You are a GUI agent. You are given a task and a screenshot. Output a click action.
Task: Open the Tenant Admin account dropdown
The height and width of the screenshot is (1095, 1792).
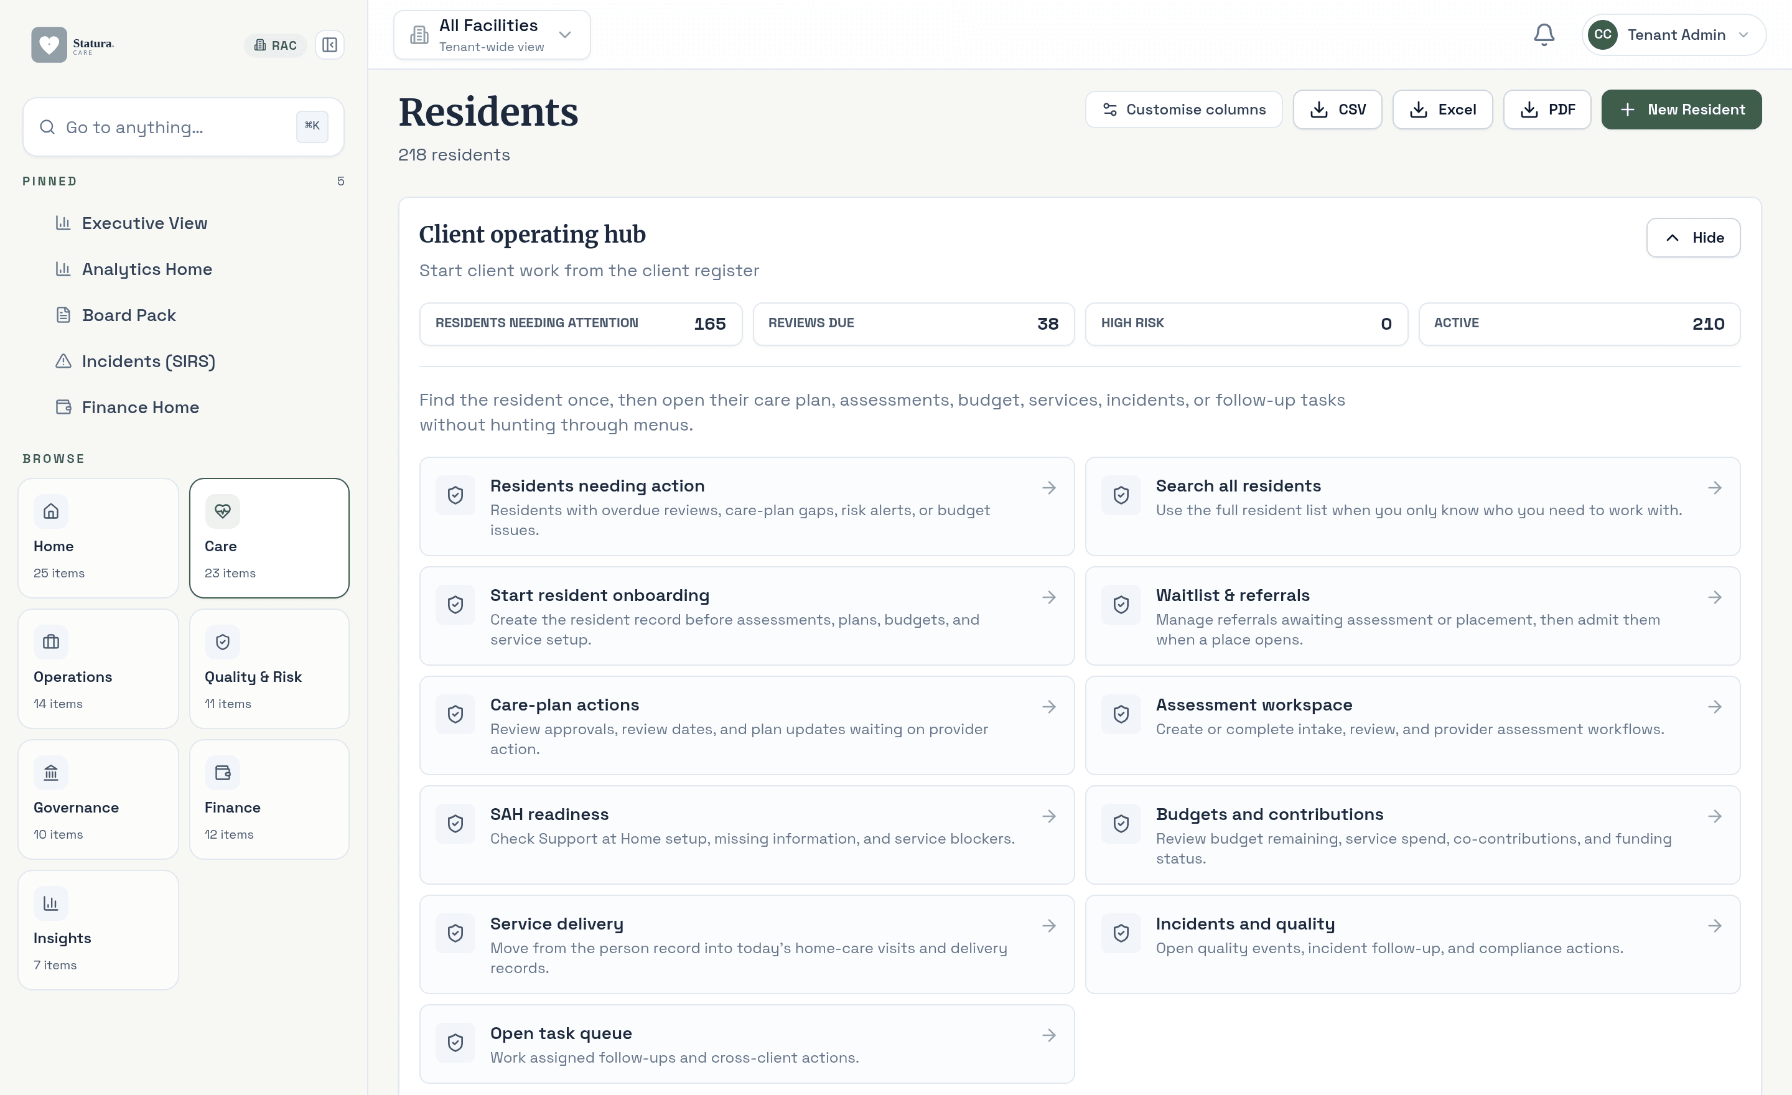[x=1673, y=34]
